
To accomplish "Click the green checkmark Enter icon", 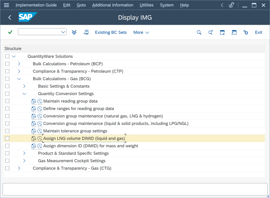I will point(10,32).
